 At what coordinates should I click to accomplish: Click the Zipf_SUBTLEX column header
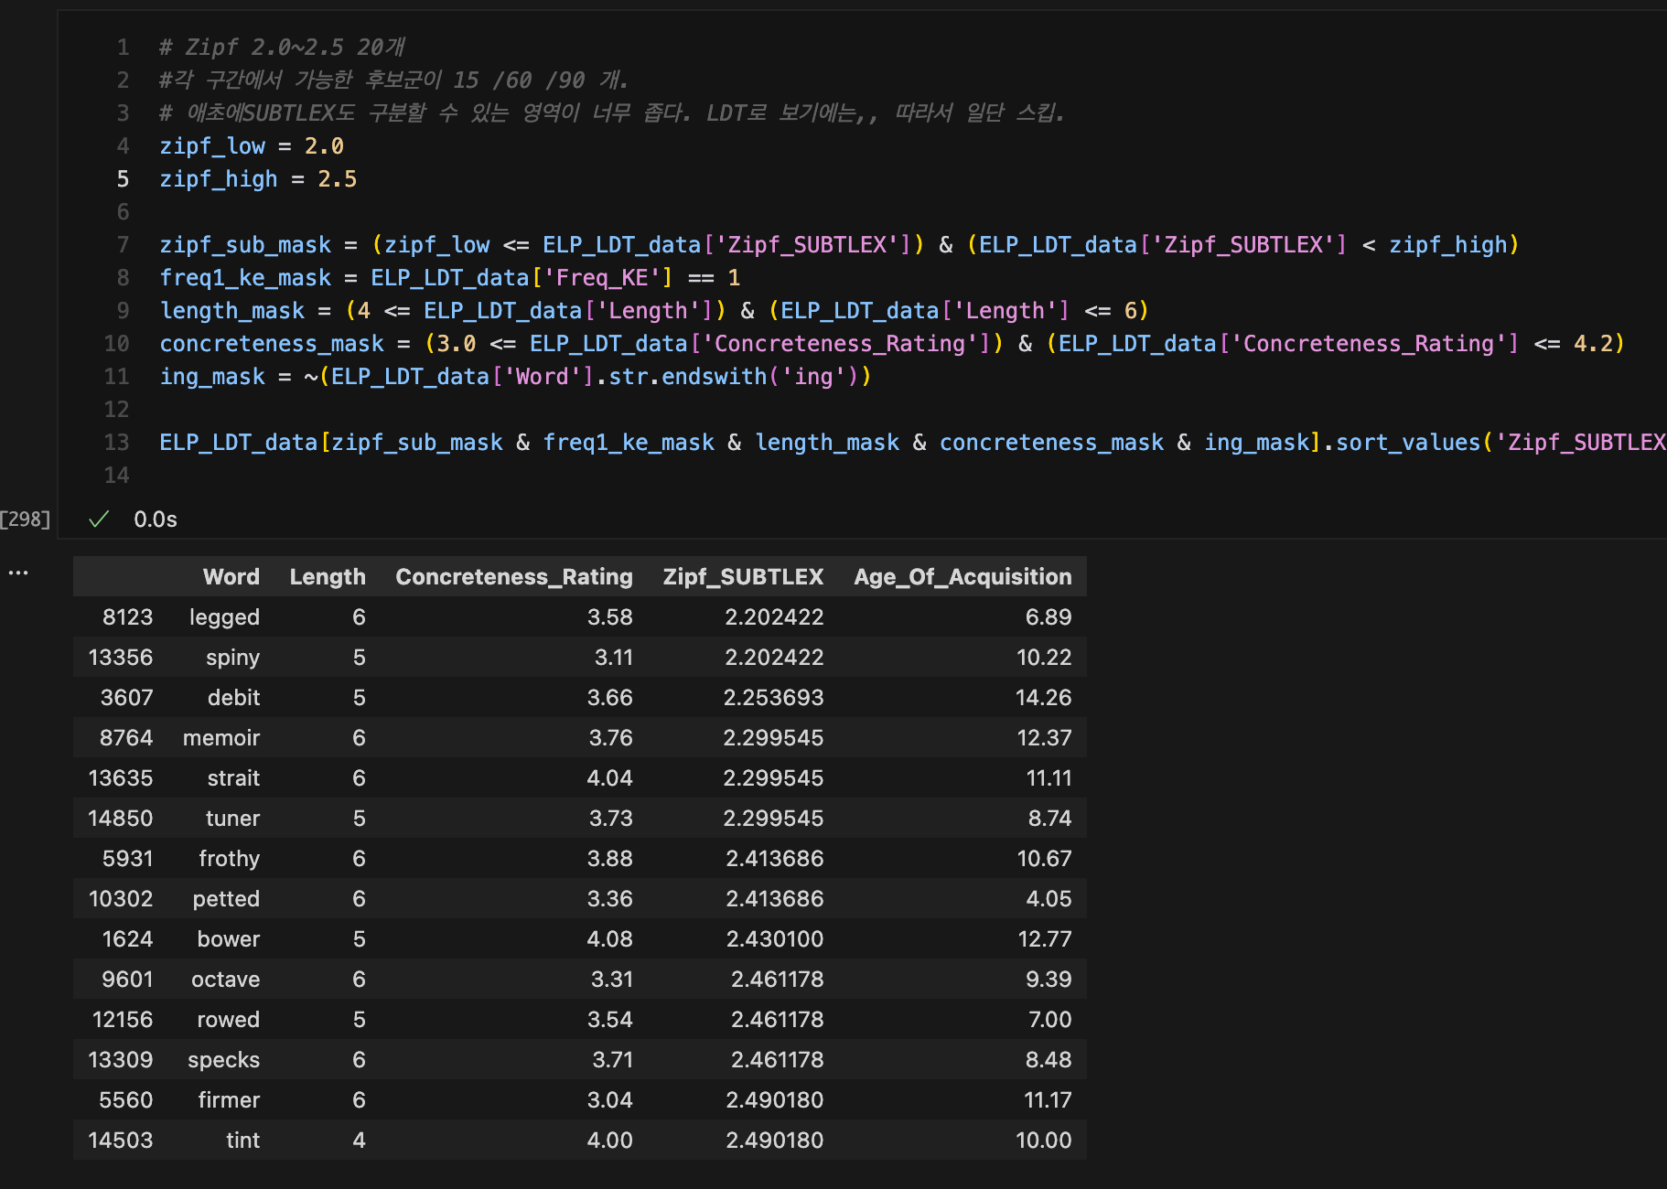pos(743,577)
